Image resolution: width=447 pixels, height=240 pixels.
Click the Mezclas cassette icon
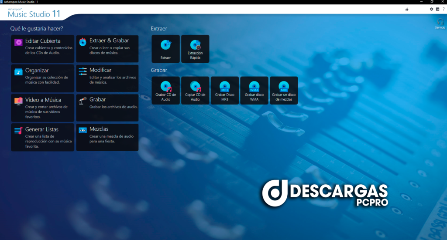(83, 130)
